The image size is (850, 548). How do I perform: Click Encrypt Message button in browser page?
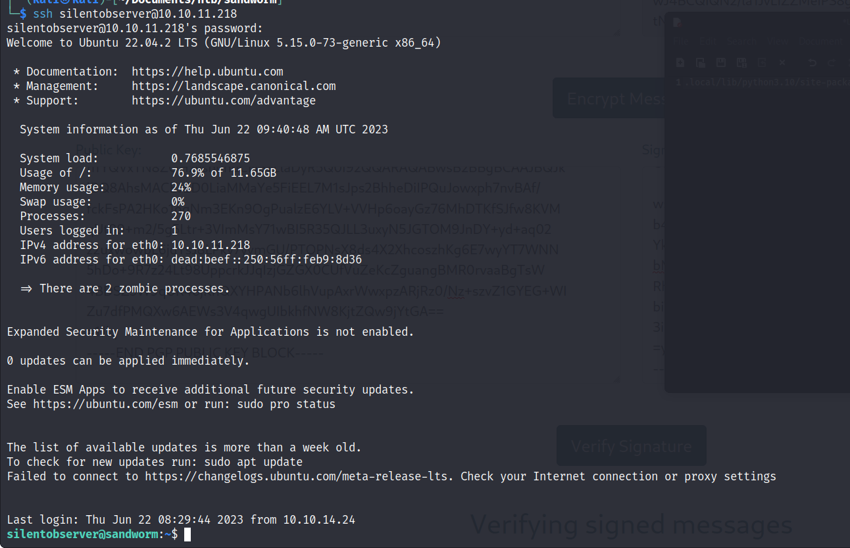(x=609, y=98)
